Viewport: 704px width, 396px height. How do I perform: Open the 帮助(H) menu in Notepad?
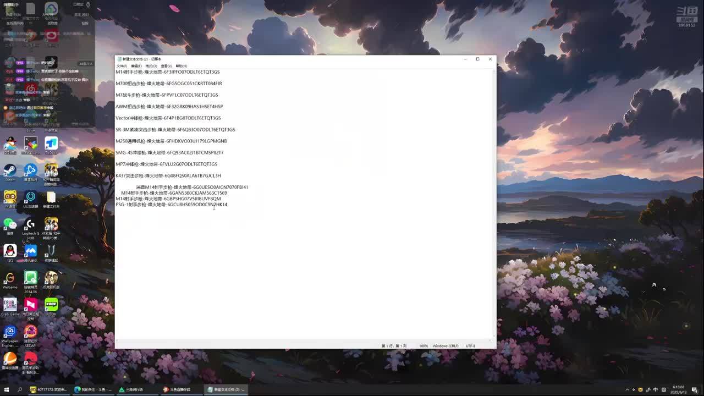pos(181,66)
